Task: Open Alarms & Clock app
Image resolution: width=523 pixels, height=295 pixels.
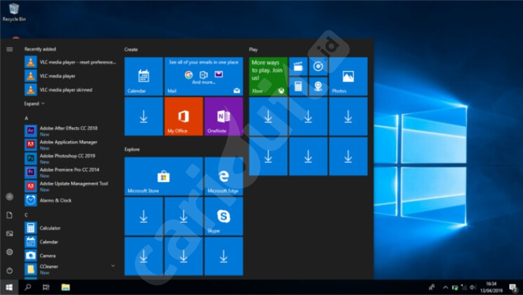Action: tap(70, 200)
